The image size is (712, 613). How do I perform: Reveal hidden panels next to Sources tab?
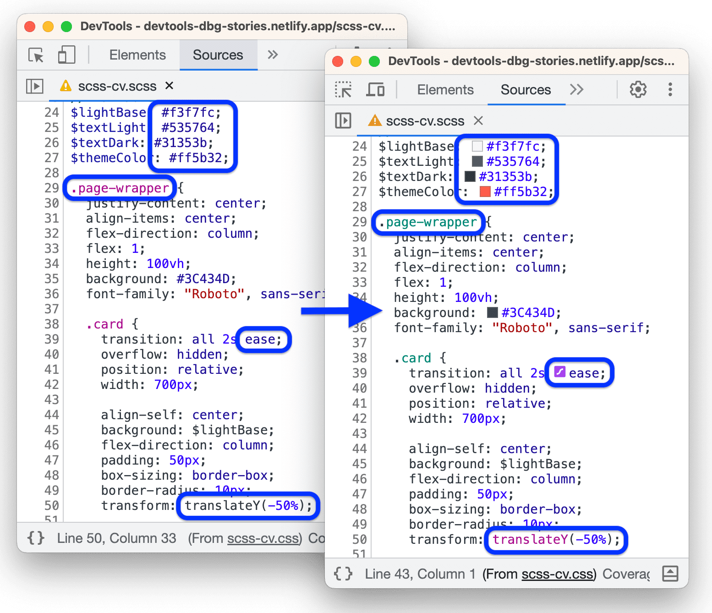(577, 90)
